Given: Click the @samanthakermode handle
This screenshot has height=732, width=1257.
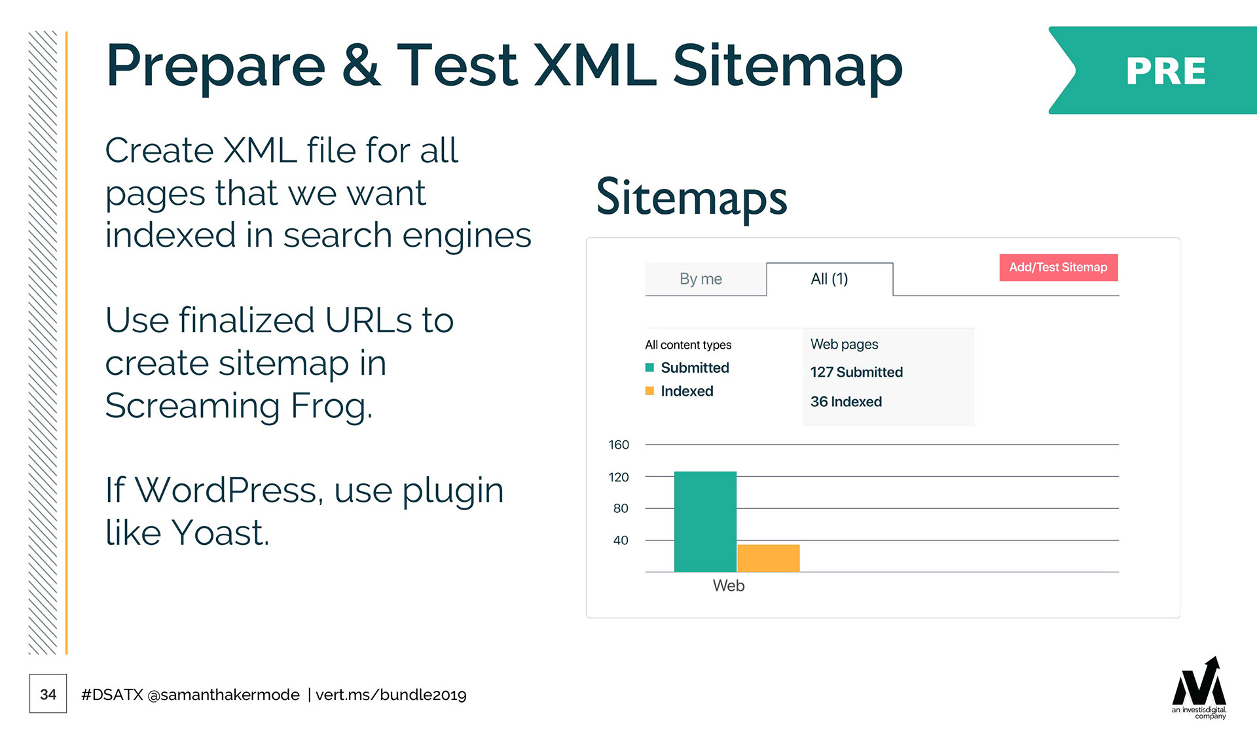Looking at the screenshot, I should click(x=223, y=695).
